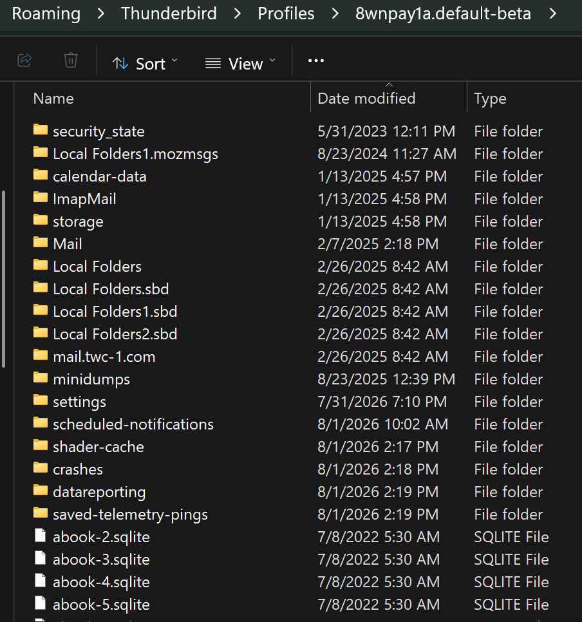Open the Sort dropdown menu
Screen dimensions: 582x622
(x=145, y=64)
